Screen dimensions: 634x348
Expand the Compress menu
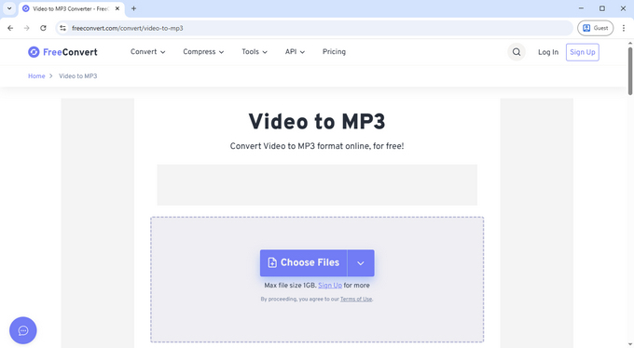click(203, 52)
